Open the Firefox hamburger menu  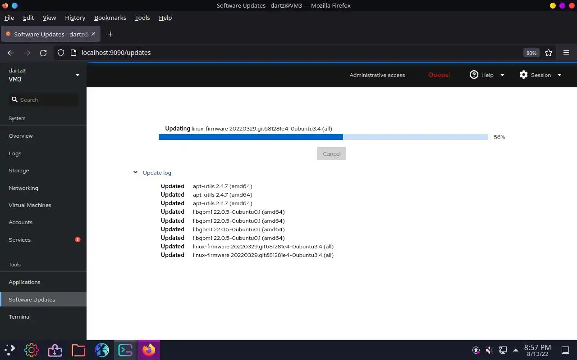click(566, 53)
